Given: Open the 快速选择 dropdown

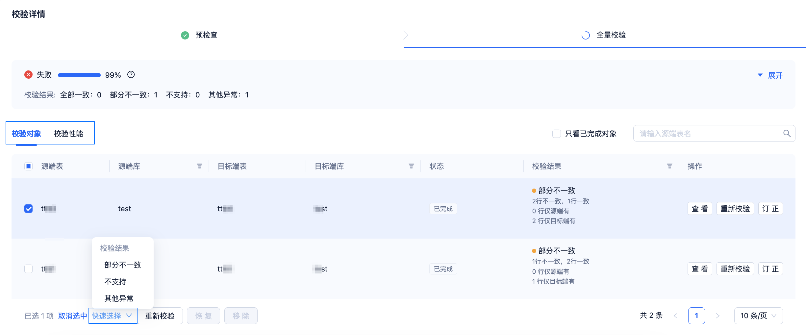Looking at the screenshot, I should 113,316.
